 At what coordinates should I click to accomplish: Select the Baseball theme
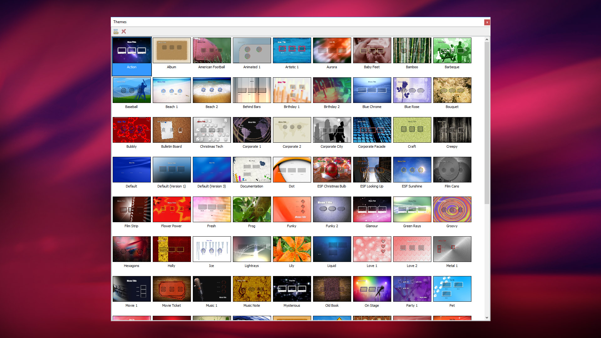tap(131, 90)
